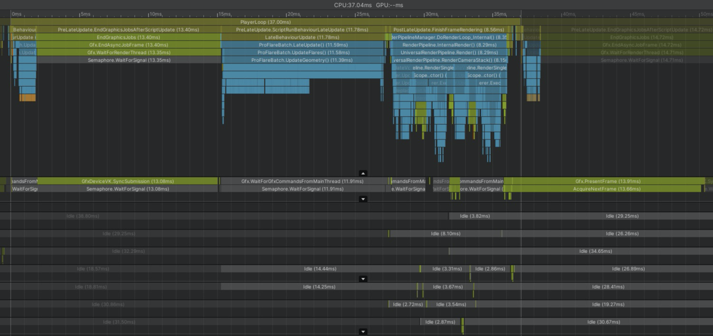Click UniversalRenderPipeline.Render() (8.29ms) bar
713x336 pixels.
[449, 53]
